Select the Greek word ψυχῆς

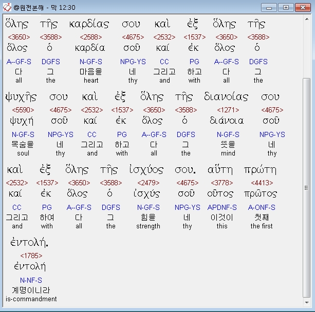[21, 98]
